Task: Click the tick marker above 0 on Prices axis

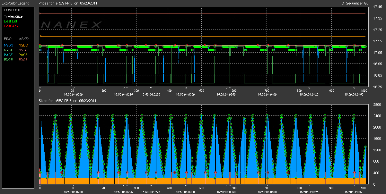Action: [39, 87]
